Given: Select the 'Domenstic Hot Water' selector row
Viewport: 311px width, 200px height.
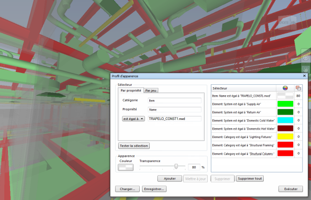Looking at the screenshot, I should (256, 129).
